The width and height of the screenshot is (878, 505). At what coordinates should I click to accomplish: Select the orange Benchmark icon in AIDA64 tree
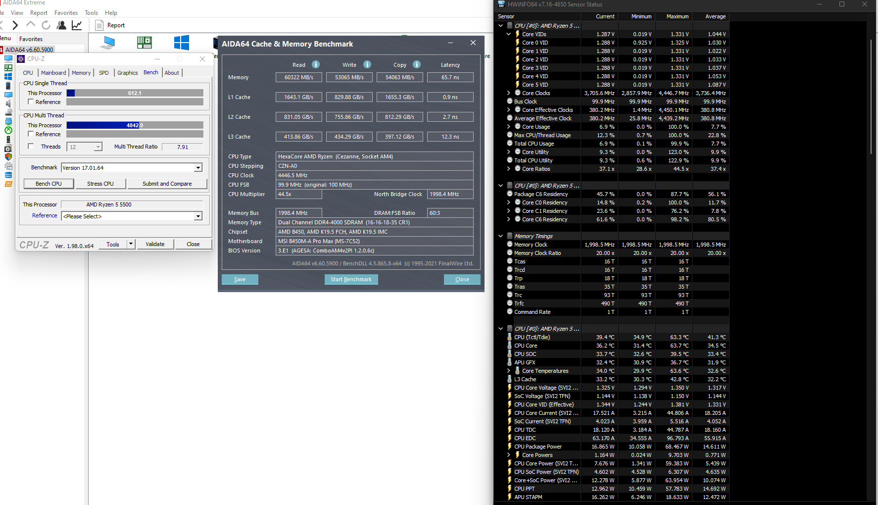pos(8,184)
